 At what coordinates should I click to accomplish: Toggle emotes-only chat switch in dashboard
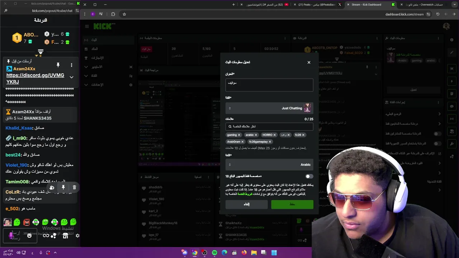tap(437, 144)
